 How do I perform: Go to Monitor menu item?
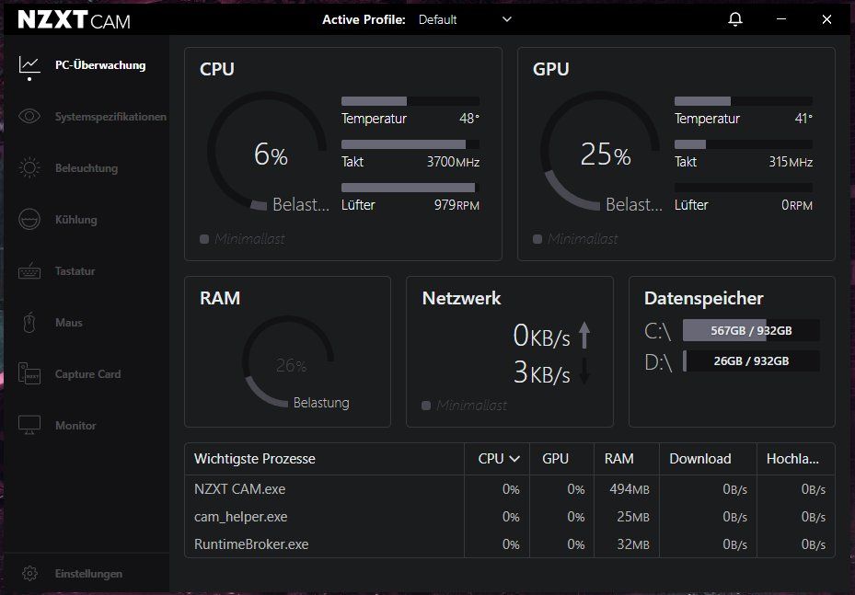[75, 426]
